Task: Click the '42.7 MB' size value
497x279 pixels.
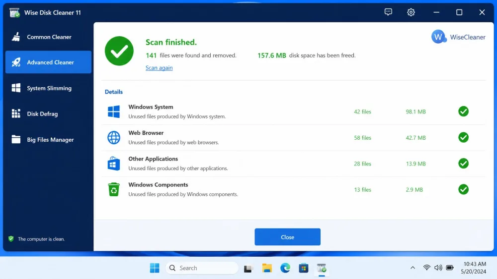Action: (x=415, y=137)
